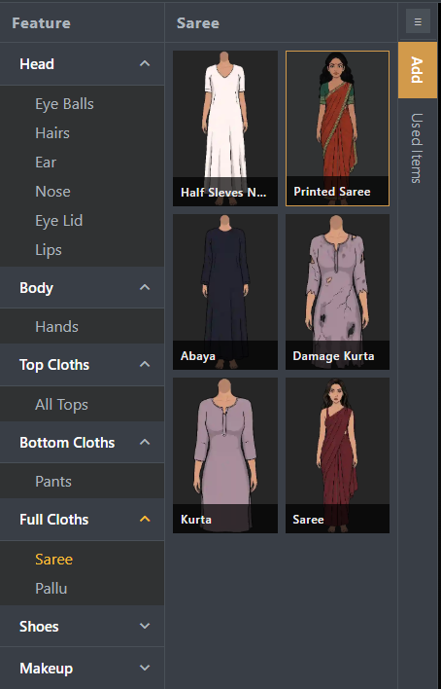Open All Tops category

pyautogui.click(x=61, y=404)
